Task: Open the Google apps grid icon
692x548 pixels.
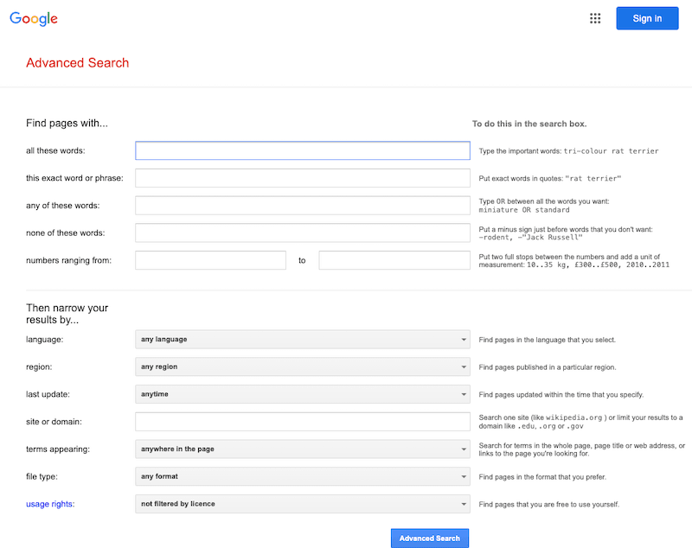Action: [x=595, y=17]
